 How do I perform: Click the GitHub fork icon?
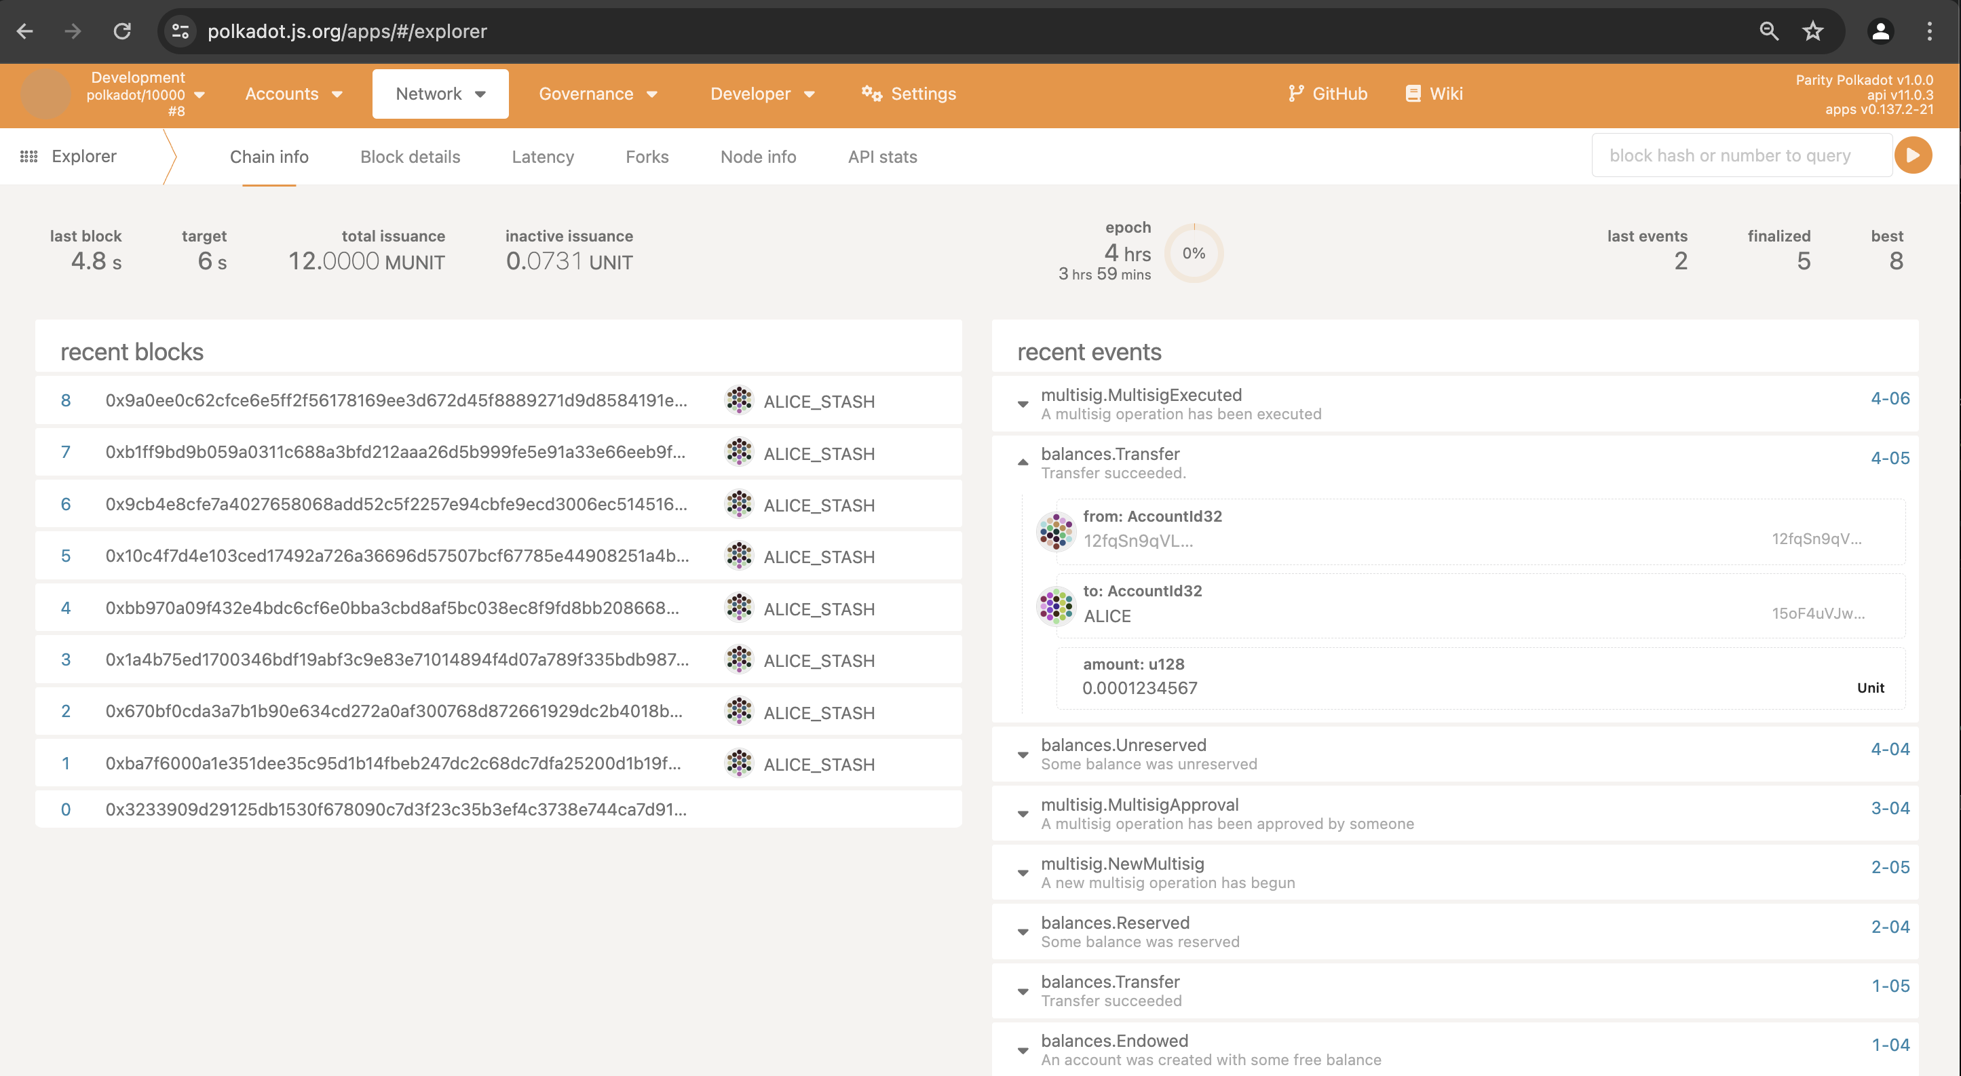pyautogui.click(x=1295, y=94)
